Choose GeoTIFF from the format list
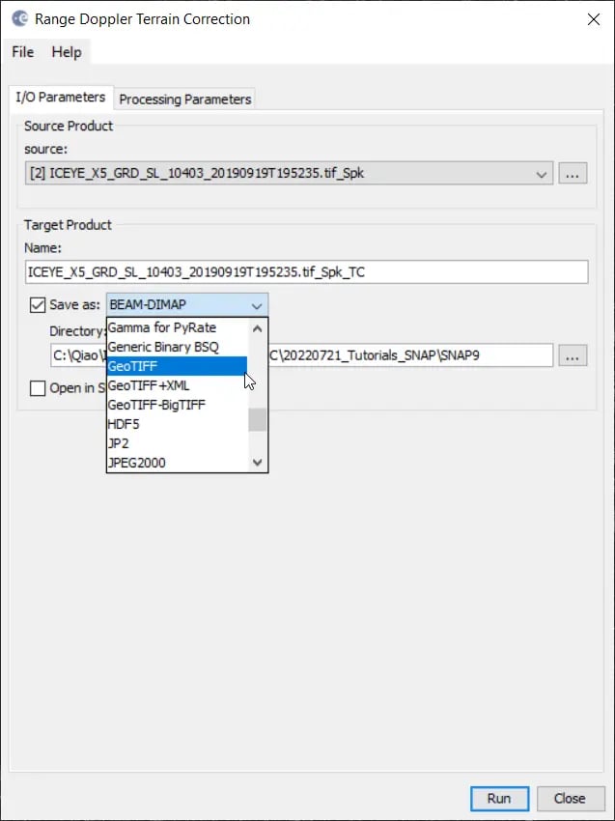This screenshot has height=821, width=615. [177, 366]
